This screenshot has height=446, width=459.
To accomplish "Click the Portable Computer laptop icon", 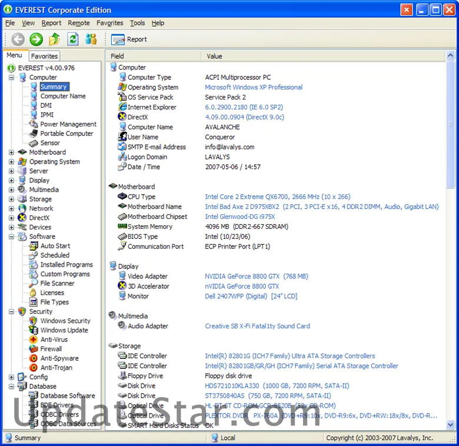I will 34,134.
